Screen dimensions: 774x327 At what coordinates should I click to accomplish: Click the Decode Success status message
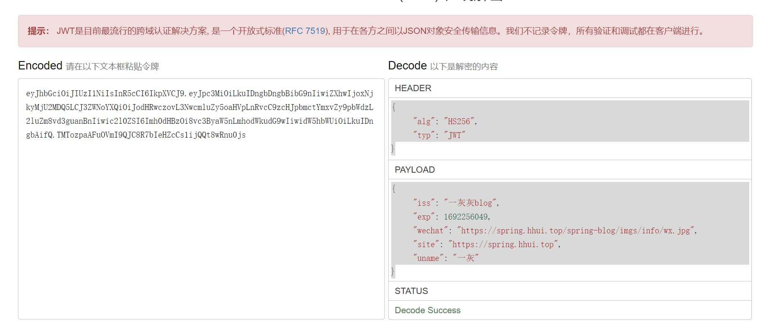(x=427, y=310)
